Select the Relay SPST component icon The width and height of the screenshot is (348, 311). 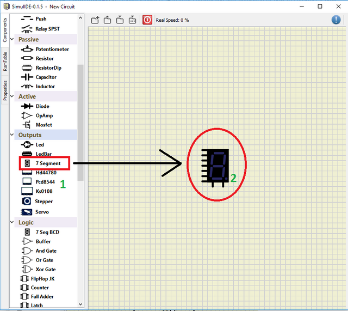pos(27,29)
